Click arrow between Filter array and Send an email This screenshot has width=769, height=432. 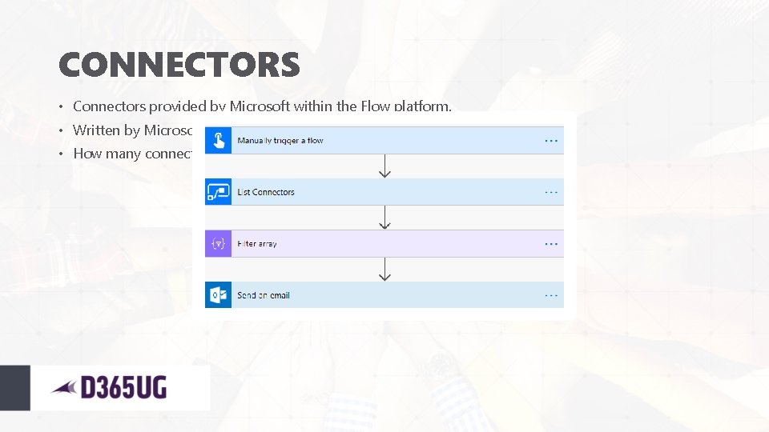[384, 269]
